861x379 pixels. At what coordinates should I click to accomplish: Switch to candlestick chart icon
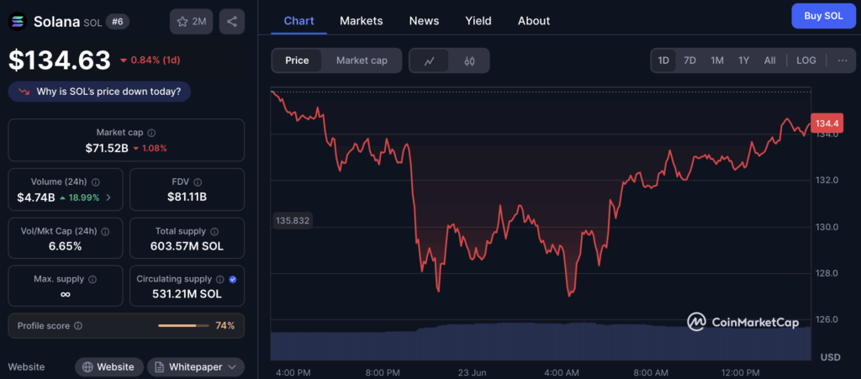pos(469,61)
